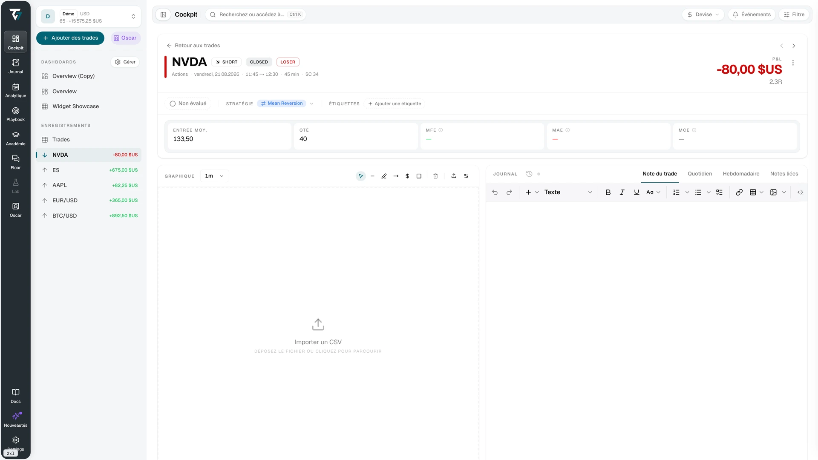Image resolution: width=818 pixels, height=460 pixels.
Task: Open the Aa text size dropdown
Action: [653, 192]
